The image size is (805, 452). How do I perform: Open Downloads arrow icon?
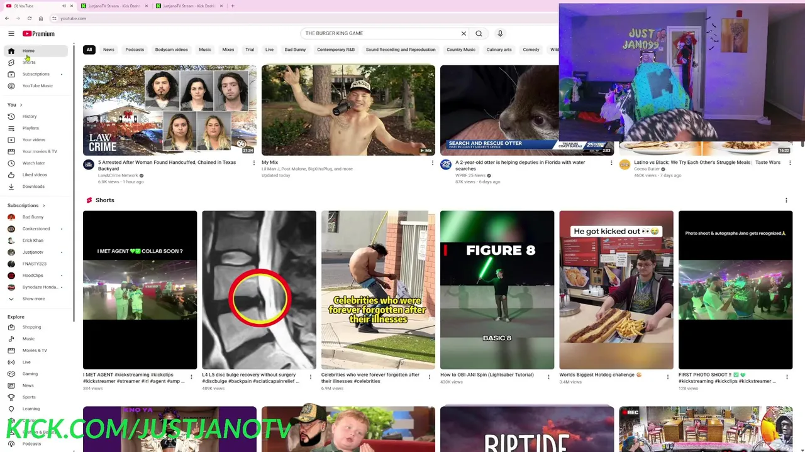(x=11, y=186)
